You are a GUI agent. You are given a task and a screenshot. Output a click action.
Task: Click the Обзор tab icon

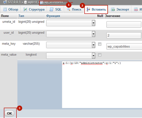point(5,10)
